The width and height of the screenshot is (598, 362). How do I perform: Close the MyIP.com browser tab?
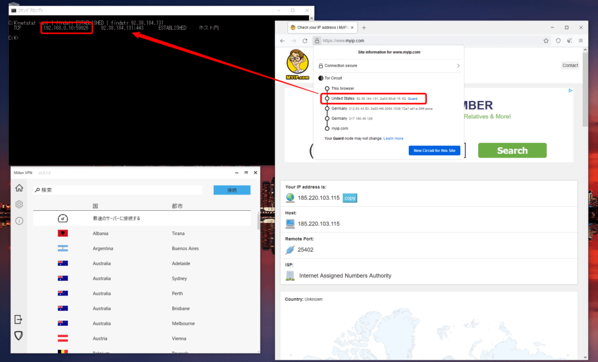352,27
